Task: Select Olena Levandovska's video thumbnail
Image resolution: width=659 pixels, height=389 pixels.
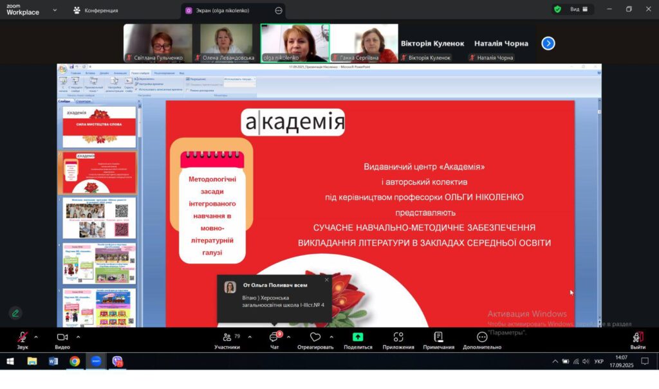Action: [x=226, y=42]
